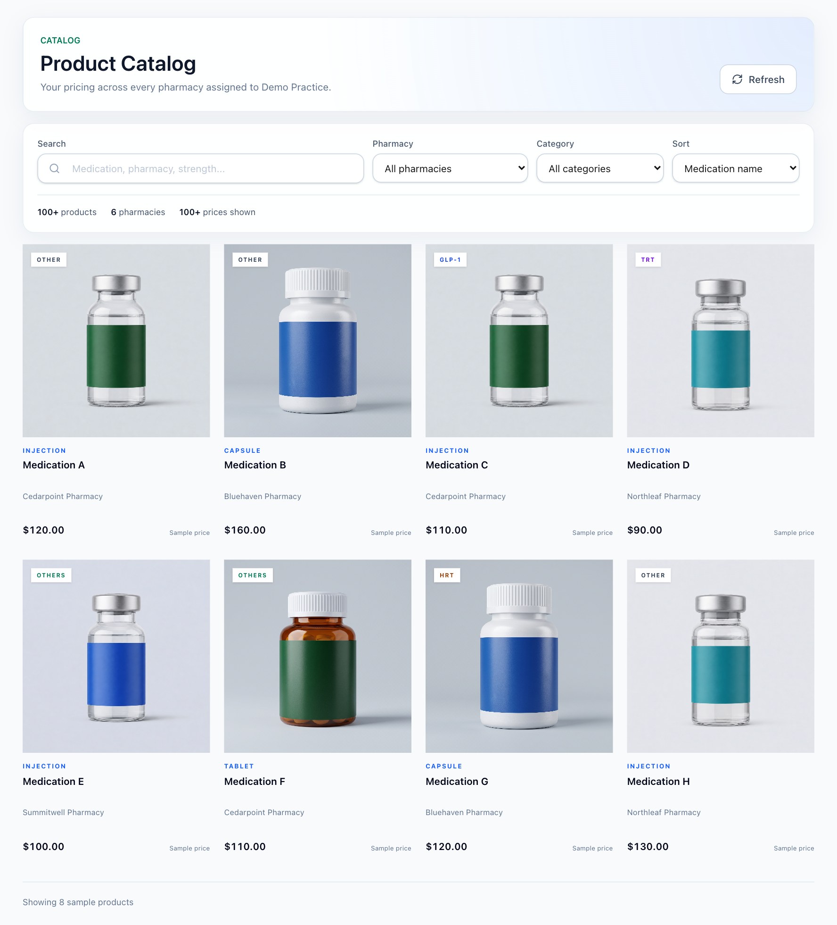Select the Medication H title
The image size is (837, 925).
[658, 782]
